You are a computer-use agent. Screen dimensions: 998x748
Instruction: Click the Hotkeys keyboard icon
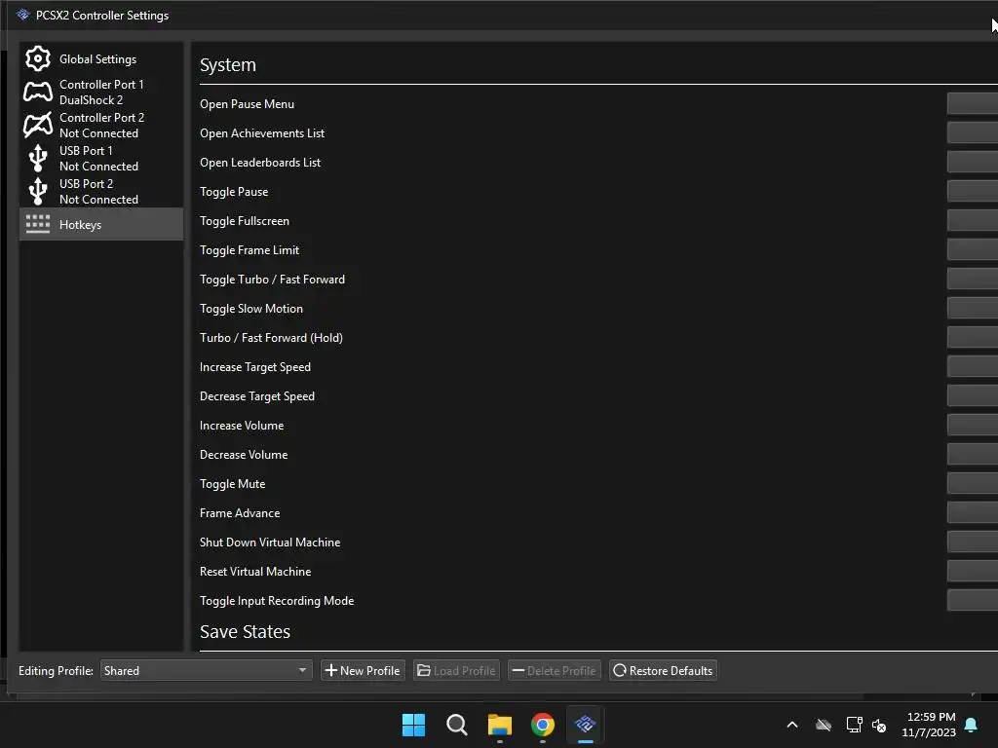point(38,224)
